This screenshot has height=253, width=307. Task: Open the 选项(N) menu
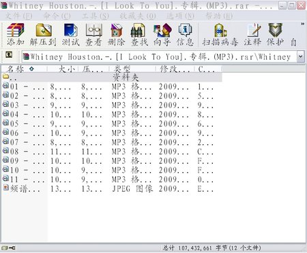click(180, 16)
